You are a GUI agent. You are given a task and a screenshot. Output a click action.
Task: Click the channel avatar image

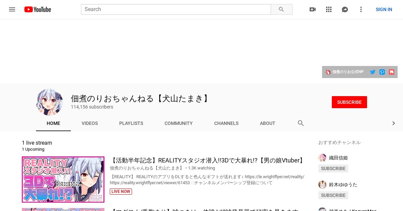click(x=49, y=102)
